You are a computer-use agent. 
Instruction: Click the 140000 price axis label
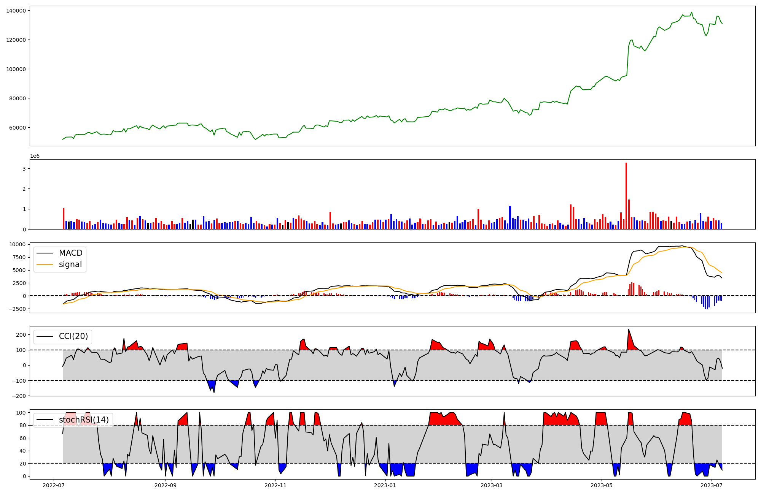(x=16, y=11)
